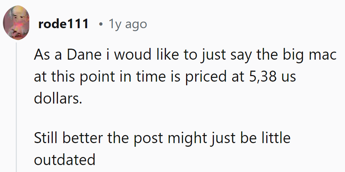
Task: Click the word 'post' in the second paragraph
Action: point(148,138)
